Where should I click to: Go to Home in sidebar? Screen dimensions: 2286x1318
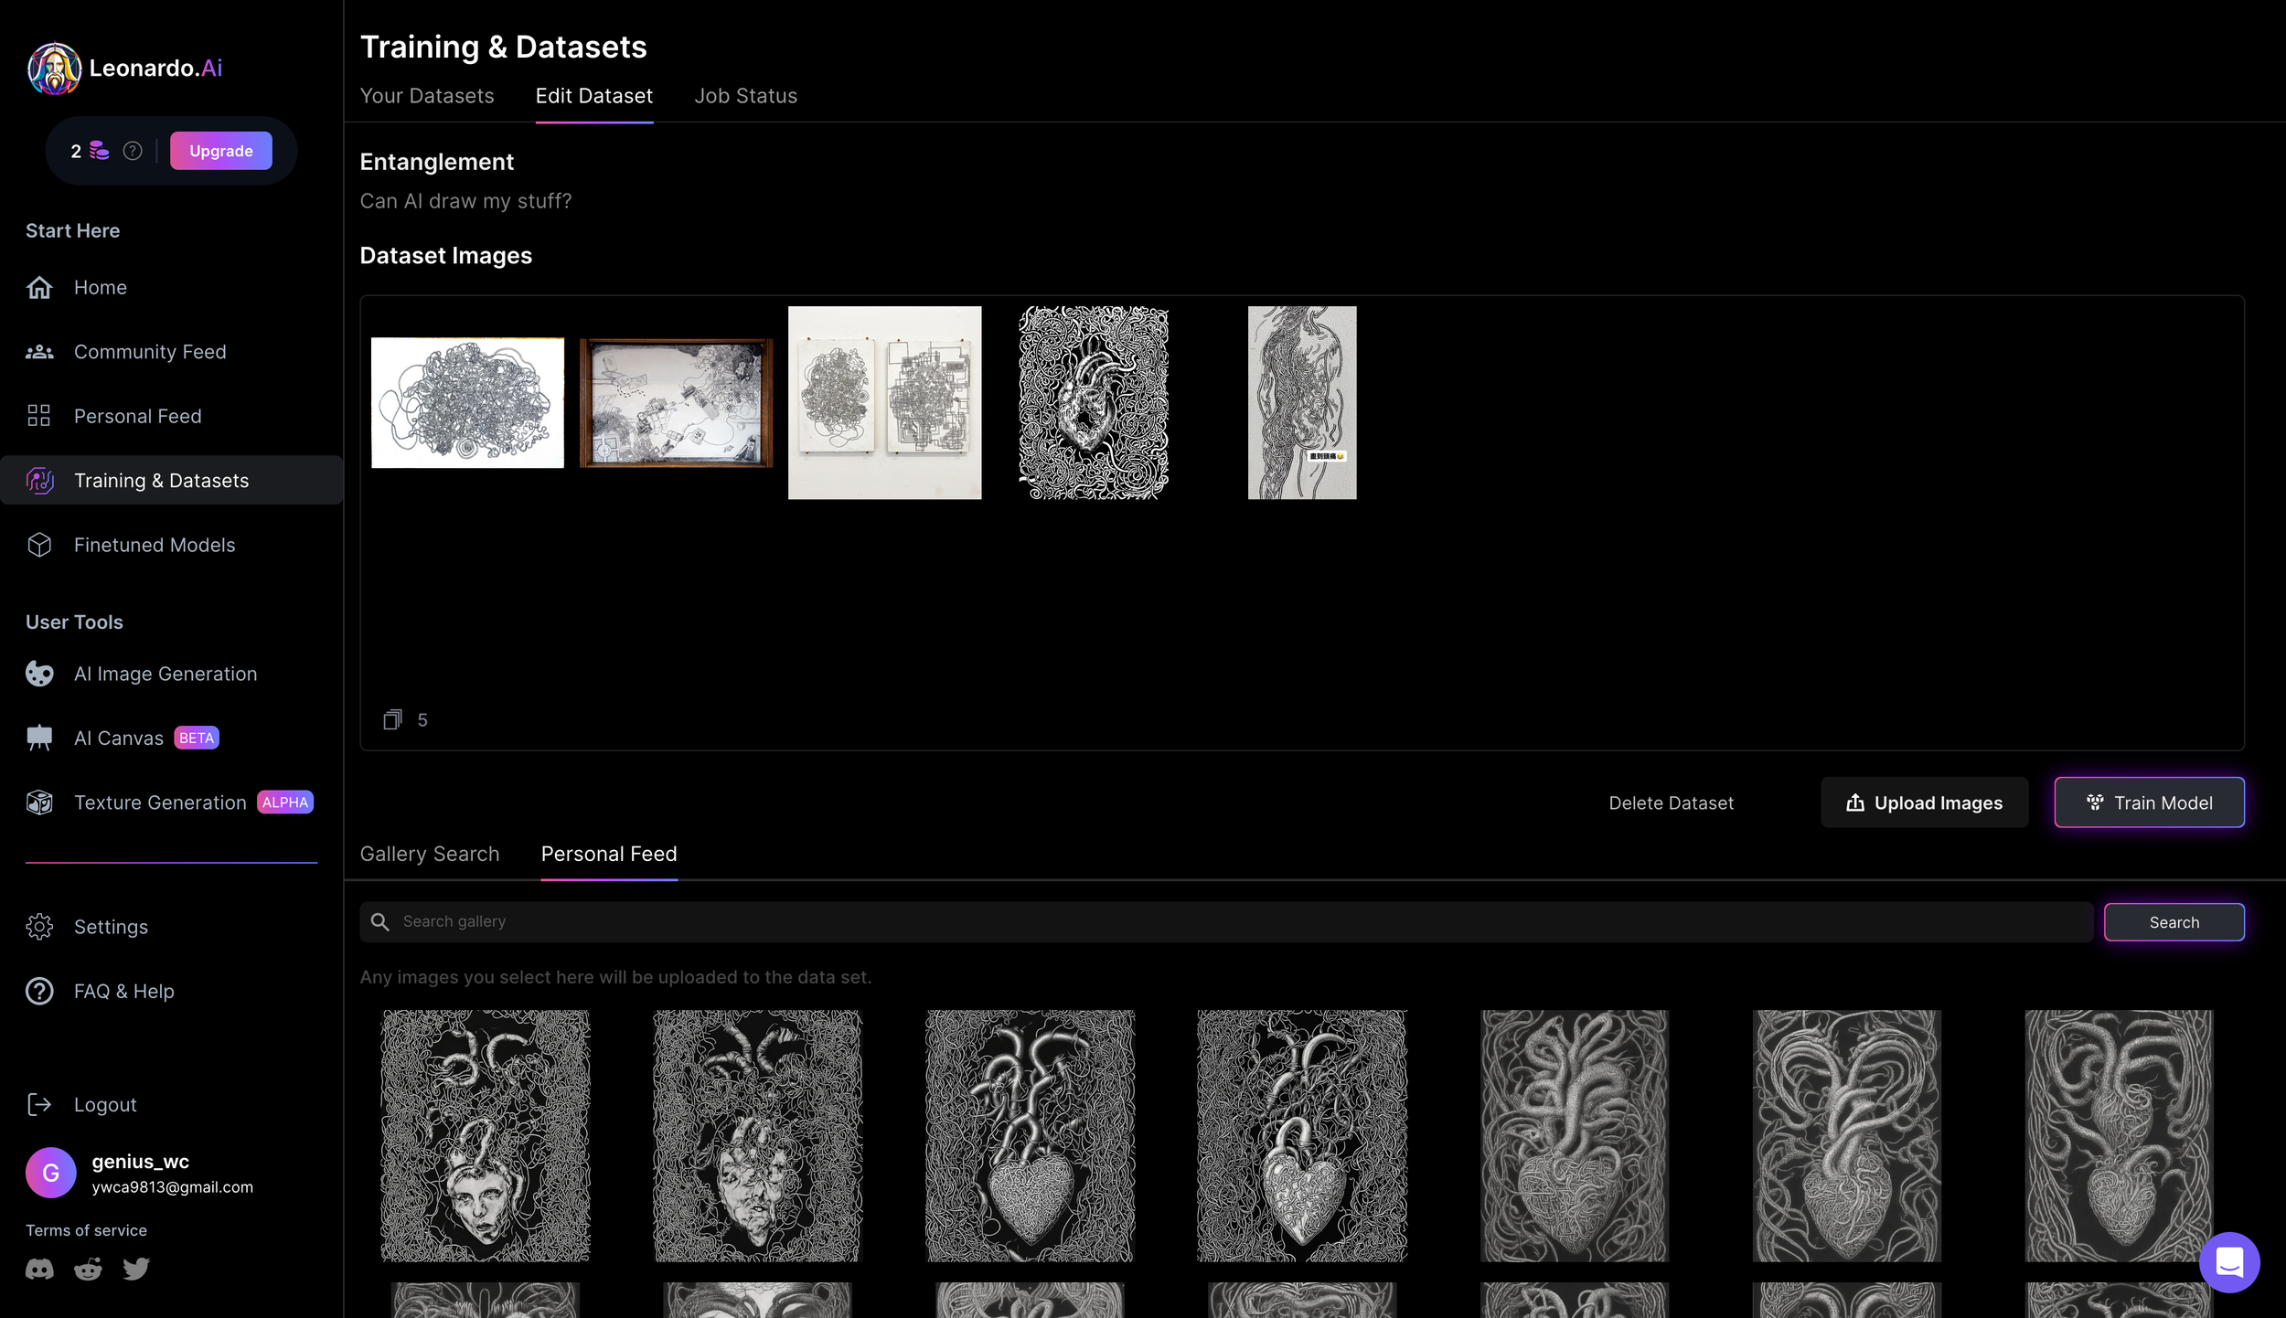point(101,287)
